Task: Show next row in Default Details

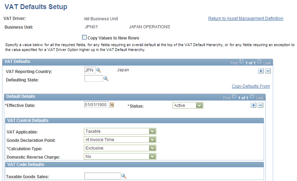Action: (252, 96)
